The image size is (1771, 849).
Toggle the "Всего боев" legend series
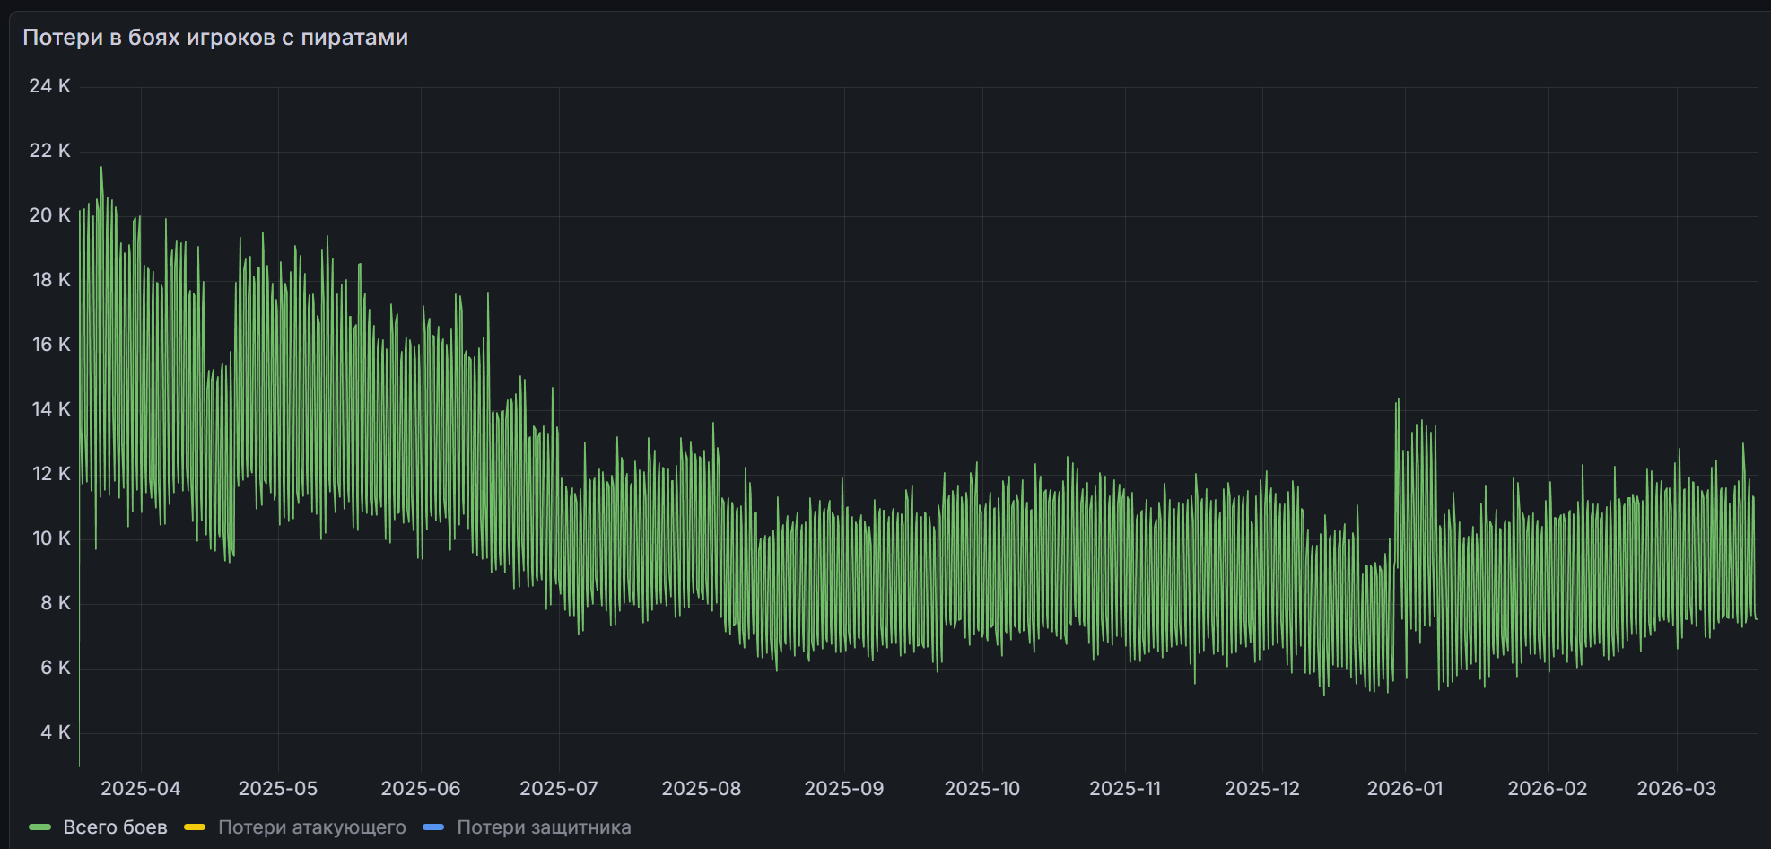click(x=115, y=827)
